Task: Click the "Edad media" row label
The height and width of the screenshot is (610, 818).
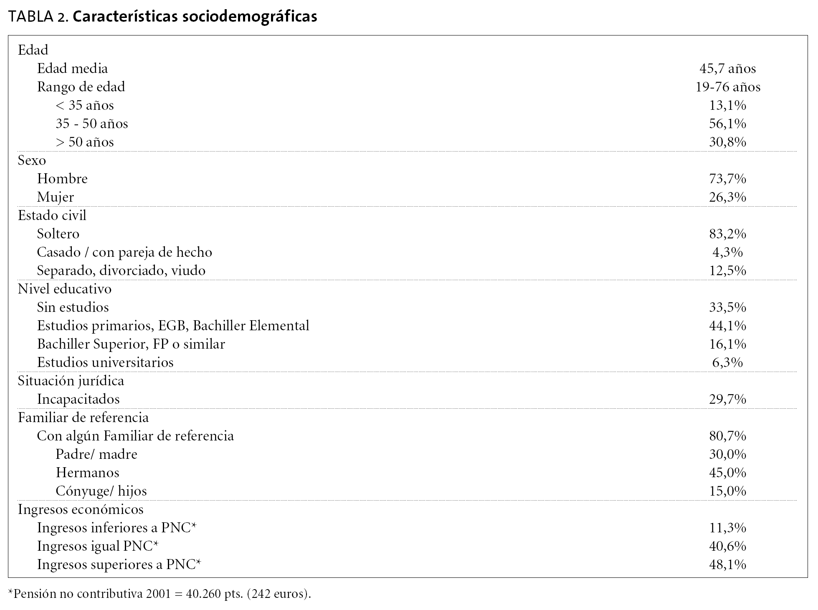Action: [x=72, y=68]
